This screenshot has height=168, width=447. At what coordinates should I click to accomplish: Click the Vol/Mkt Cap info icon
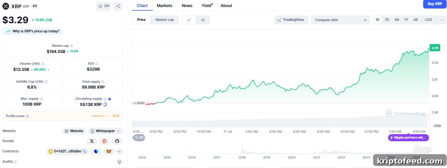46,82
